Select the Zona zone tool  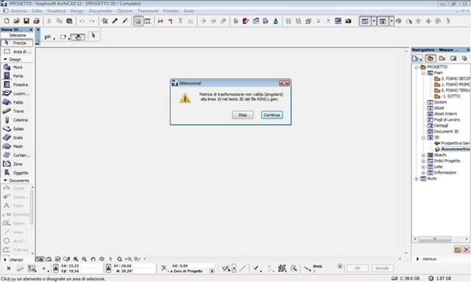click(x=17, y=164)
